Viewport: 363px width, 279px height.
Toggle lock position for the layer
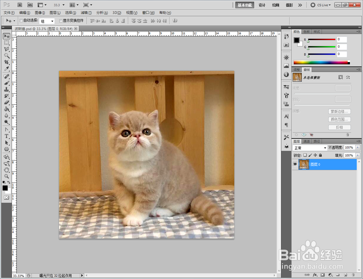(315, 155)
